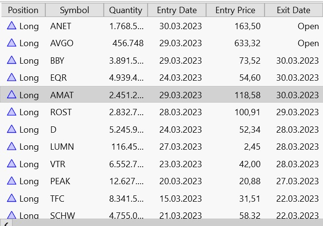Click the triangle icon next to ROST
This screenshot has height=226, width=323.
pyautogui.click(x=12, y=112)
